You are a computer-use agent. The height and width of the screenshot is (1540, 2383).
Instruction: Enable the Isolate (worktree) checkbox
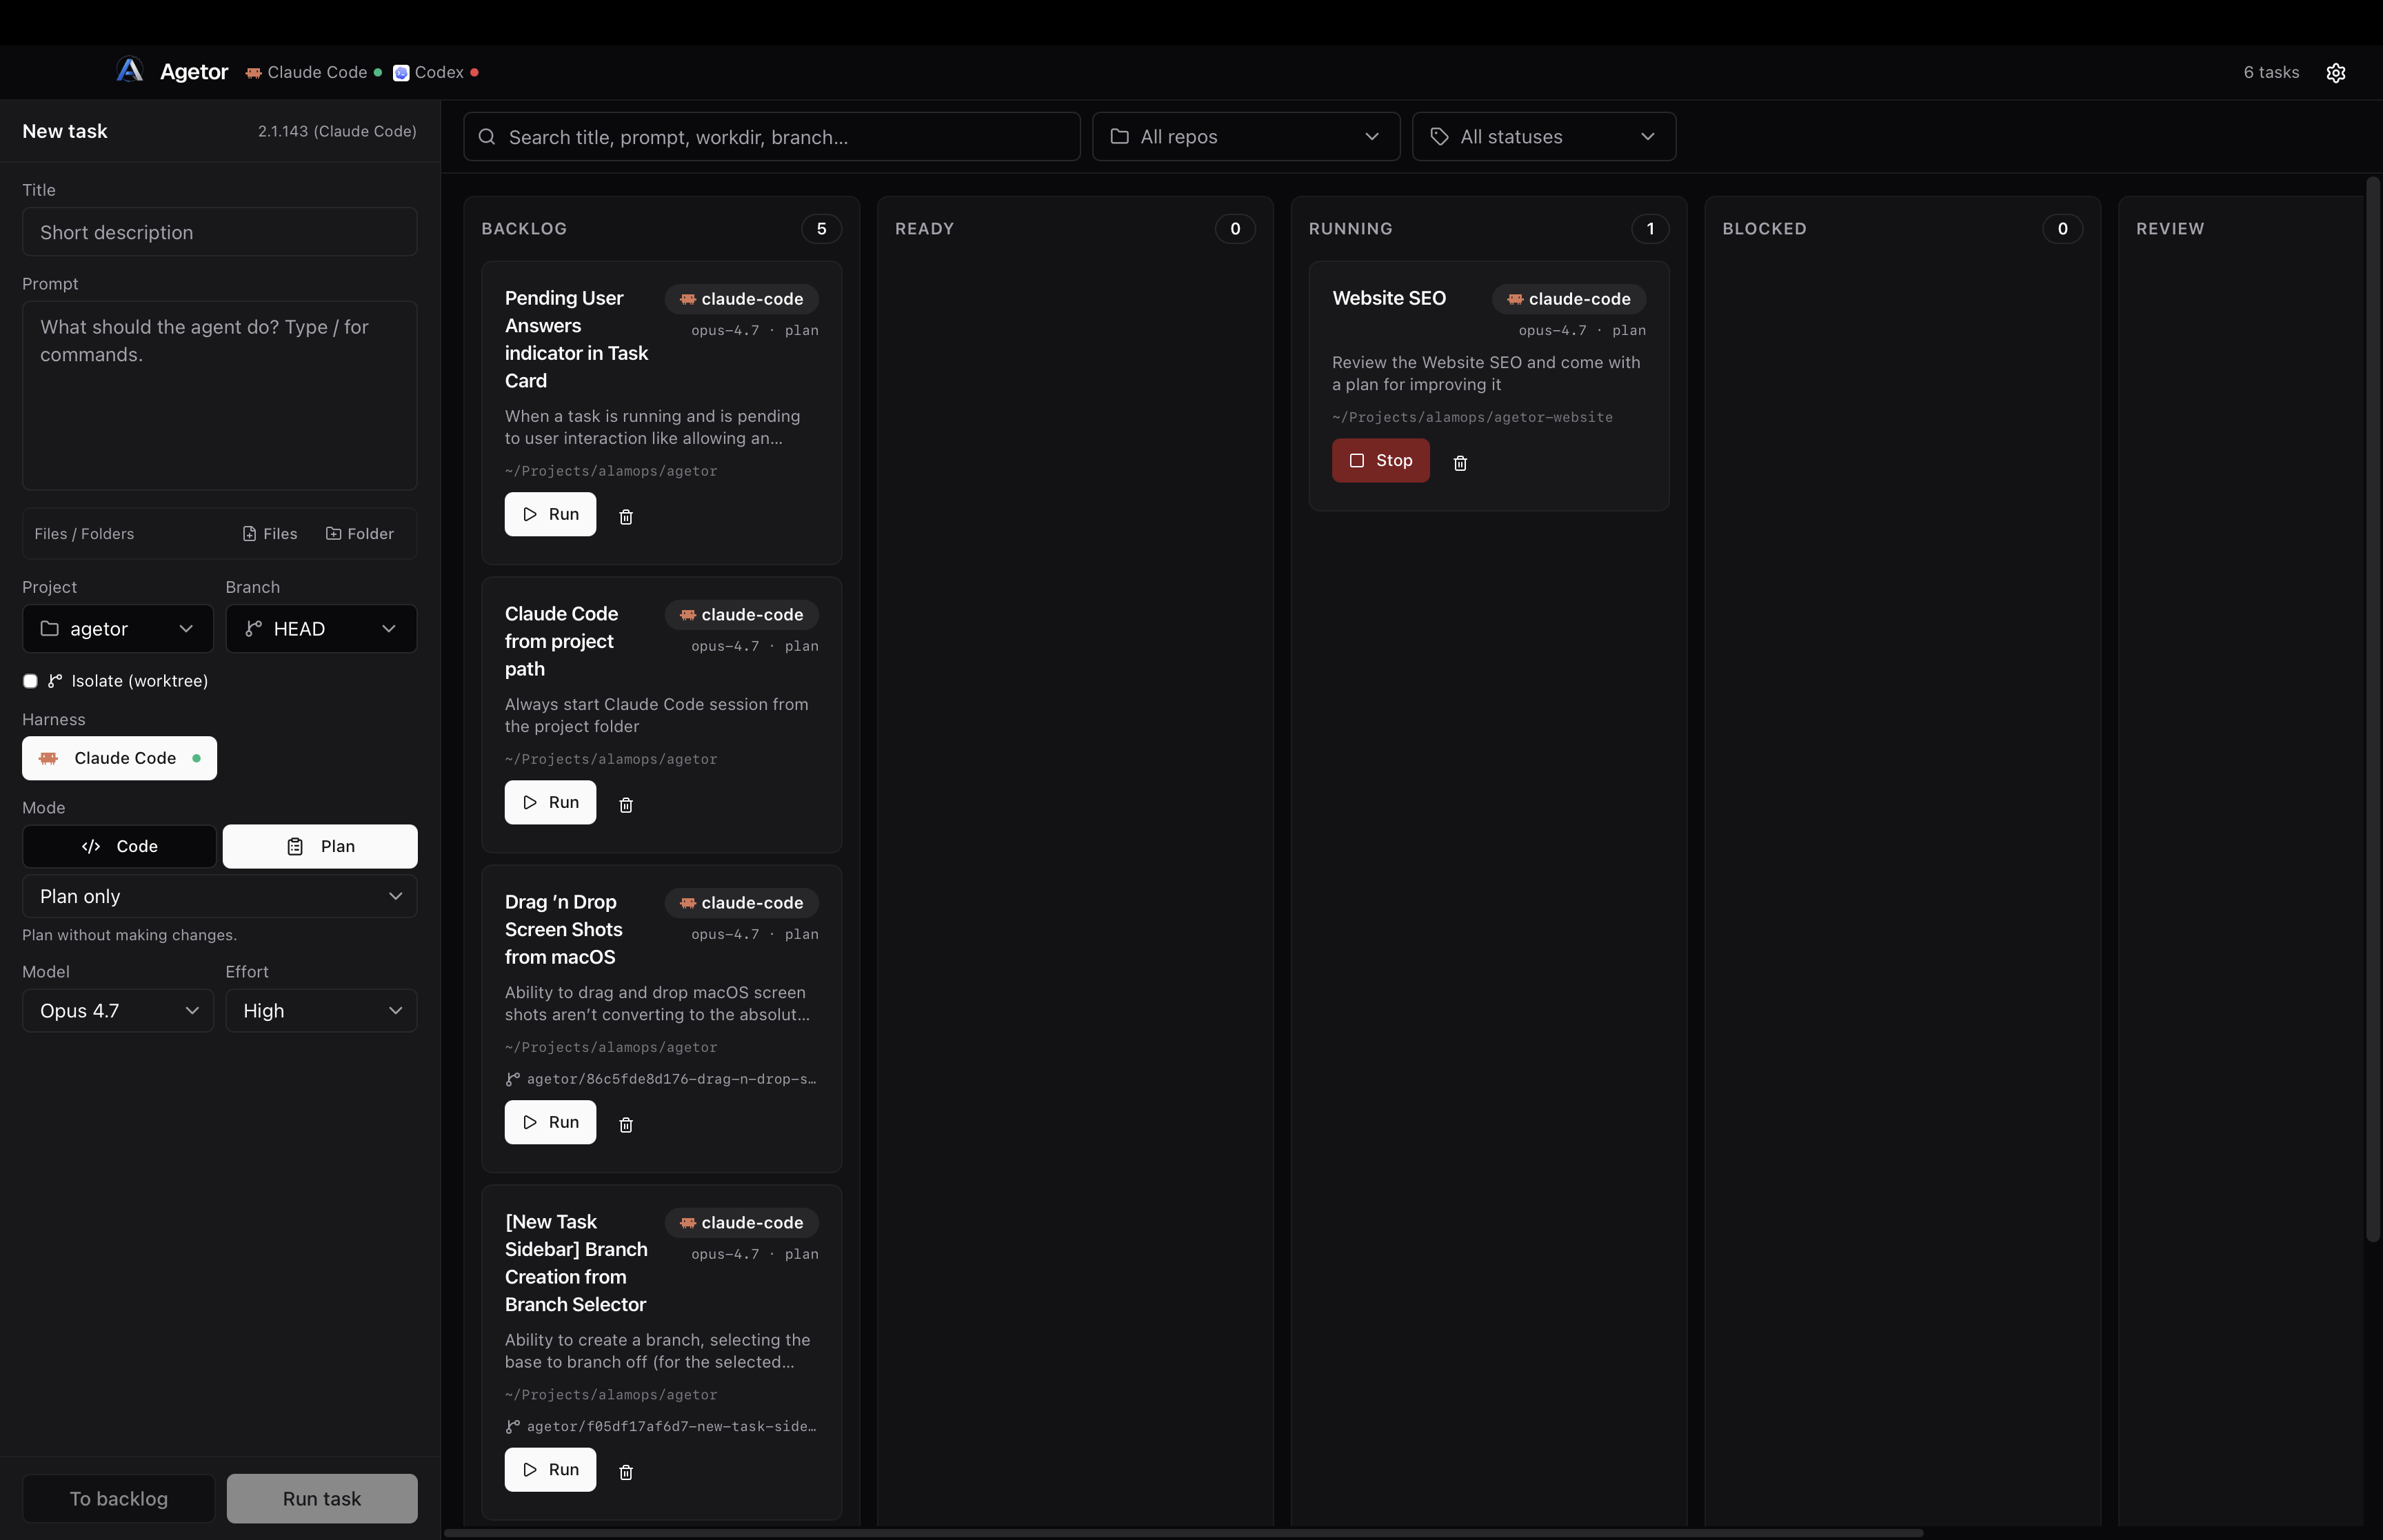point(30,681)
